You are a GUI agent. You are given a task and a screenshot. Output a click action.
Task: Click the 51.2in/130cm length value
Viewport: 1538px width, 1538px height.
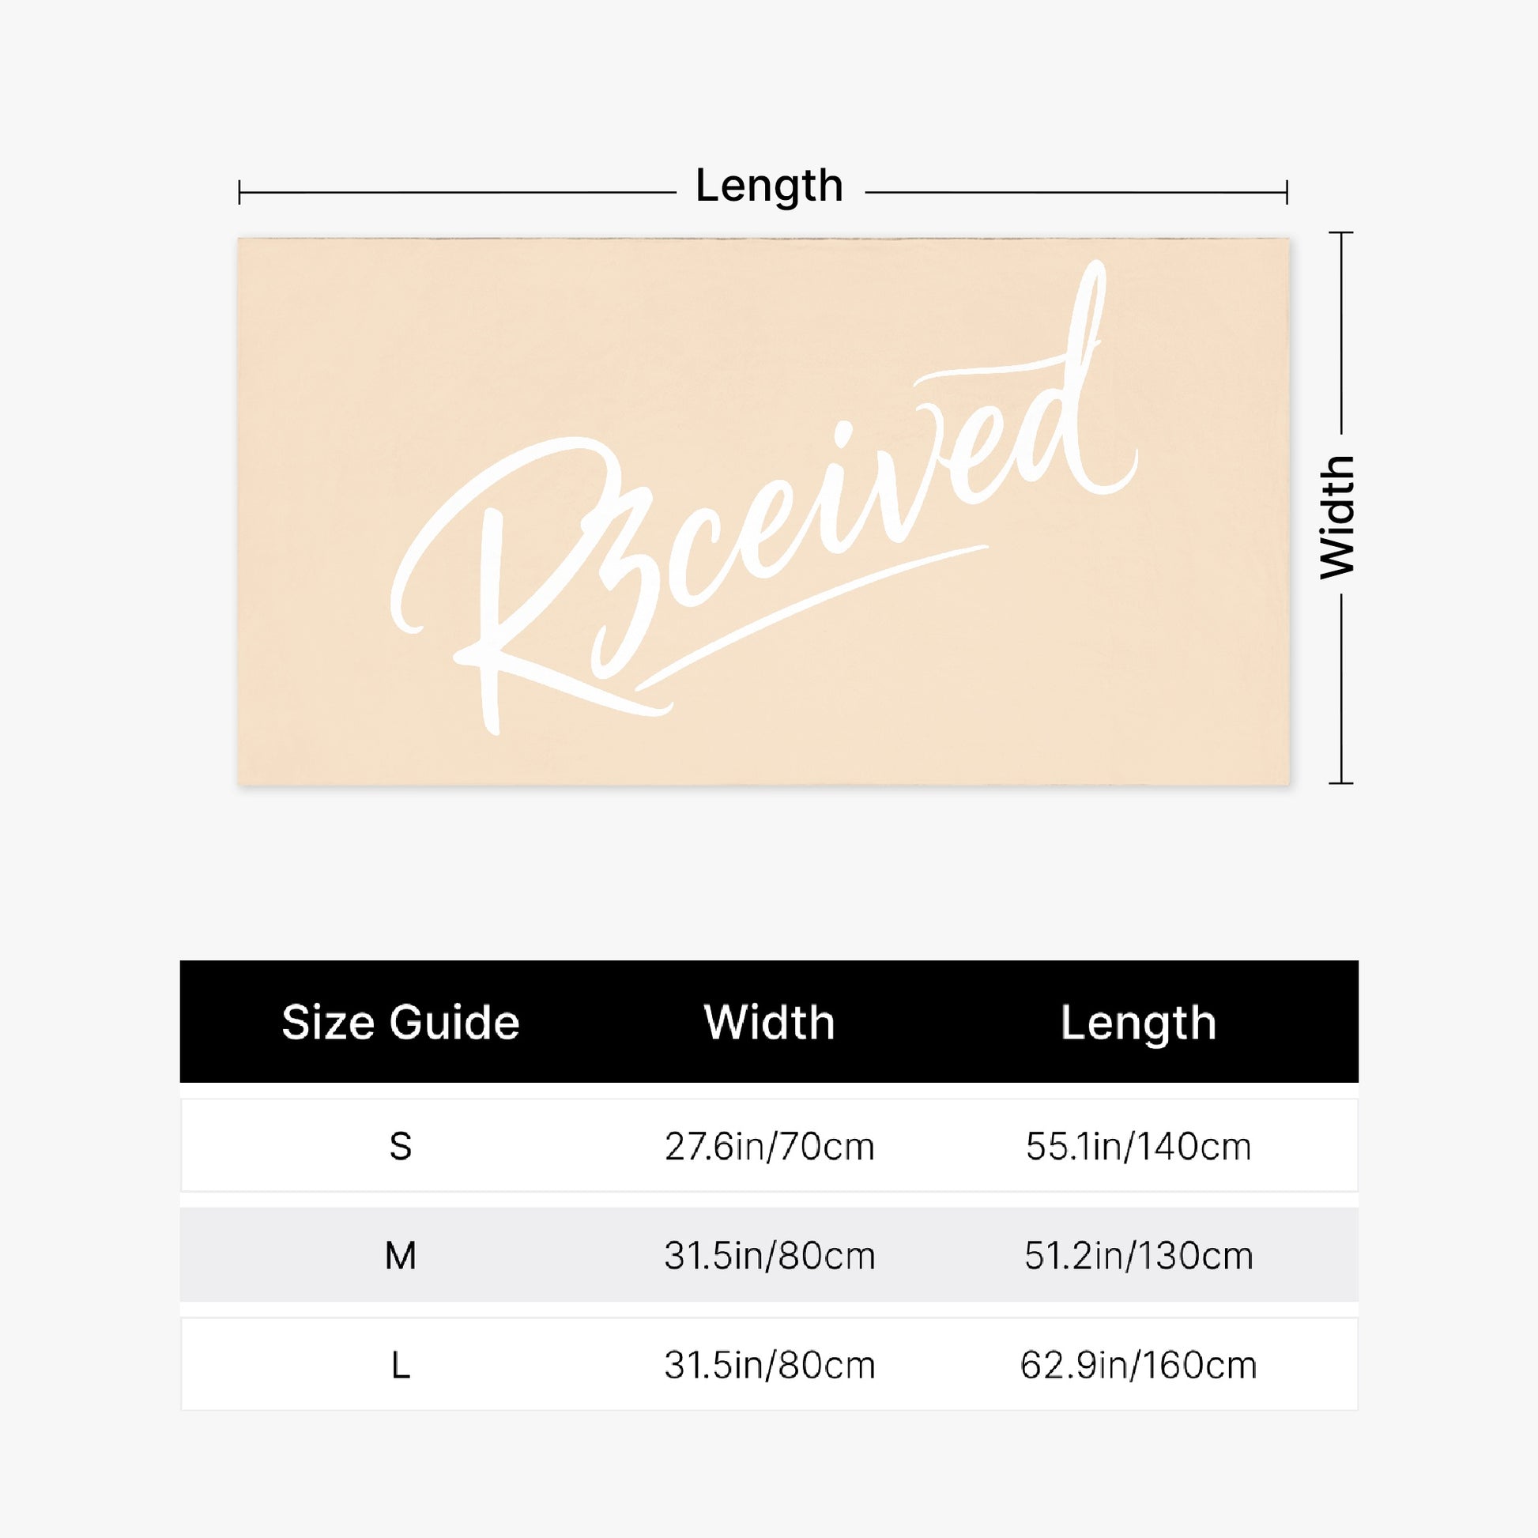(x=1138, y=1256)
